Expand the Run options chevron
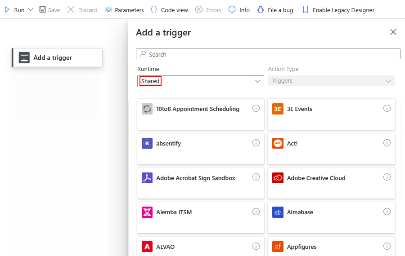 click(x=31, y=9)
